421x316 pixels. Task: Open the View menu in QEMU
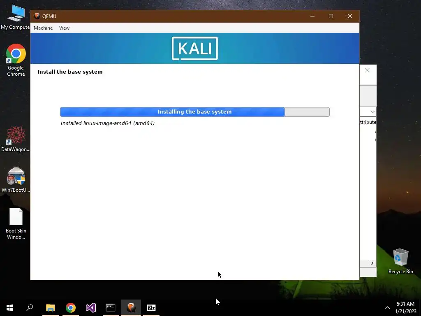(x=64, y=28)
